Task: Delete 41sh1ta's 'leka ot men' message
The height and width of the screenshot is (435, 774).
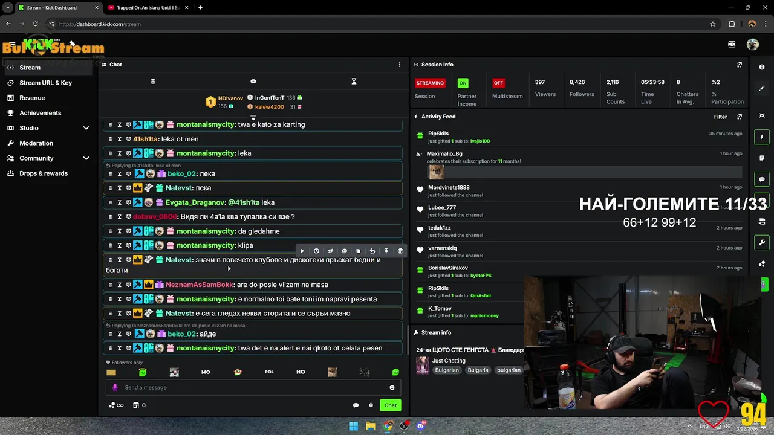Action: (110, 139)
